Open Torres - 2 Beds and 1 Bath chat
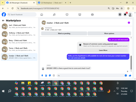 click(19, 49)
